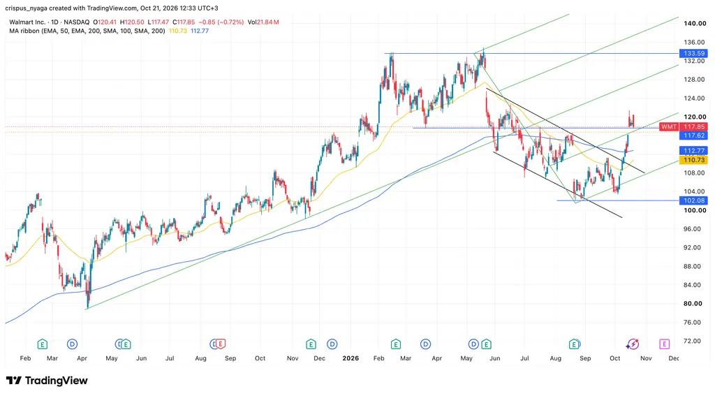The height and width of the screenshot is (396, 715).
Task: Click the 133.59 blue price label
Action: pyautogui.click(x=694, y=53)
